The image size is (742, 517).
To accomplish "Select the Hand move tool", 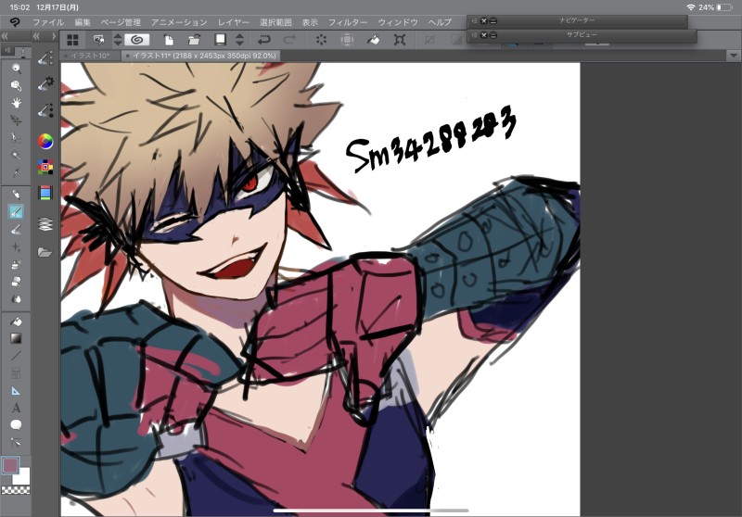I will 16,103.
